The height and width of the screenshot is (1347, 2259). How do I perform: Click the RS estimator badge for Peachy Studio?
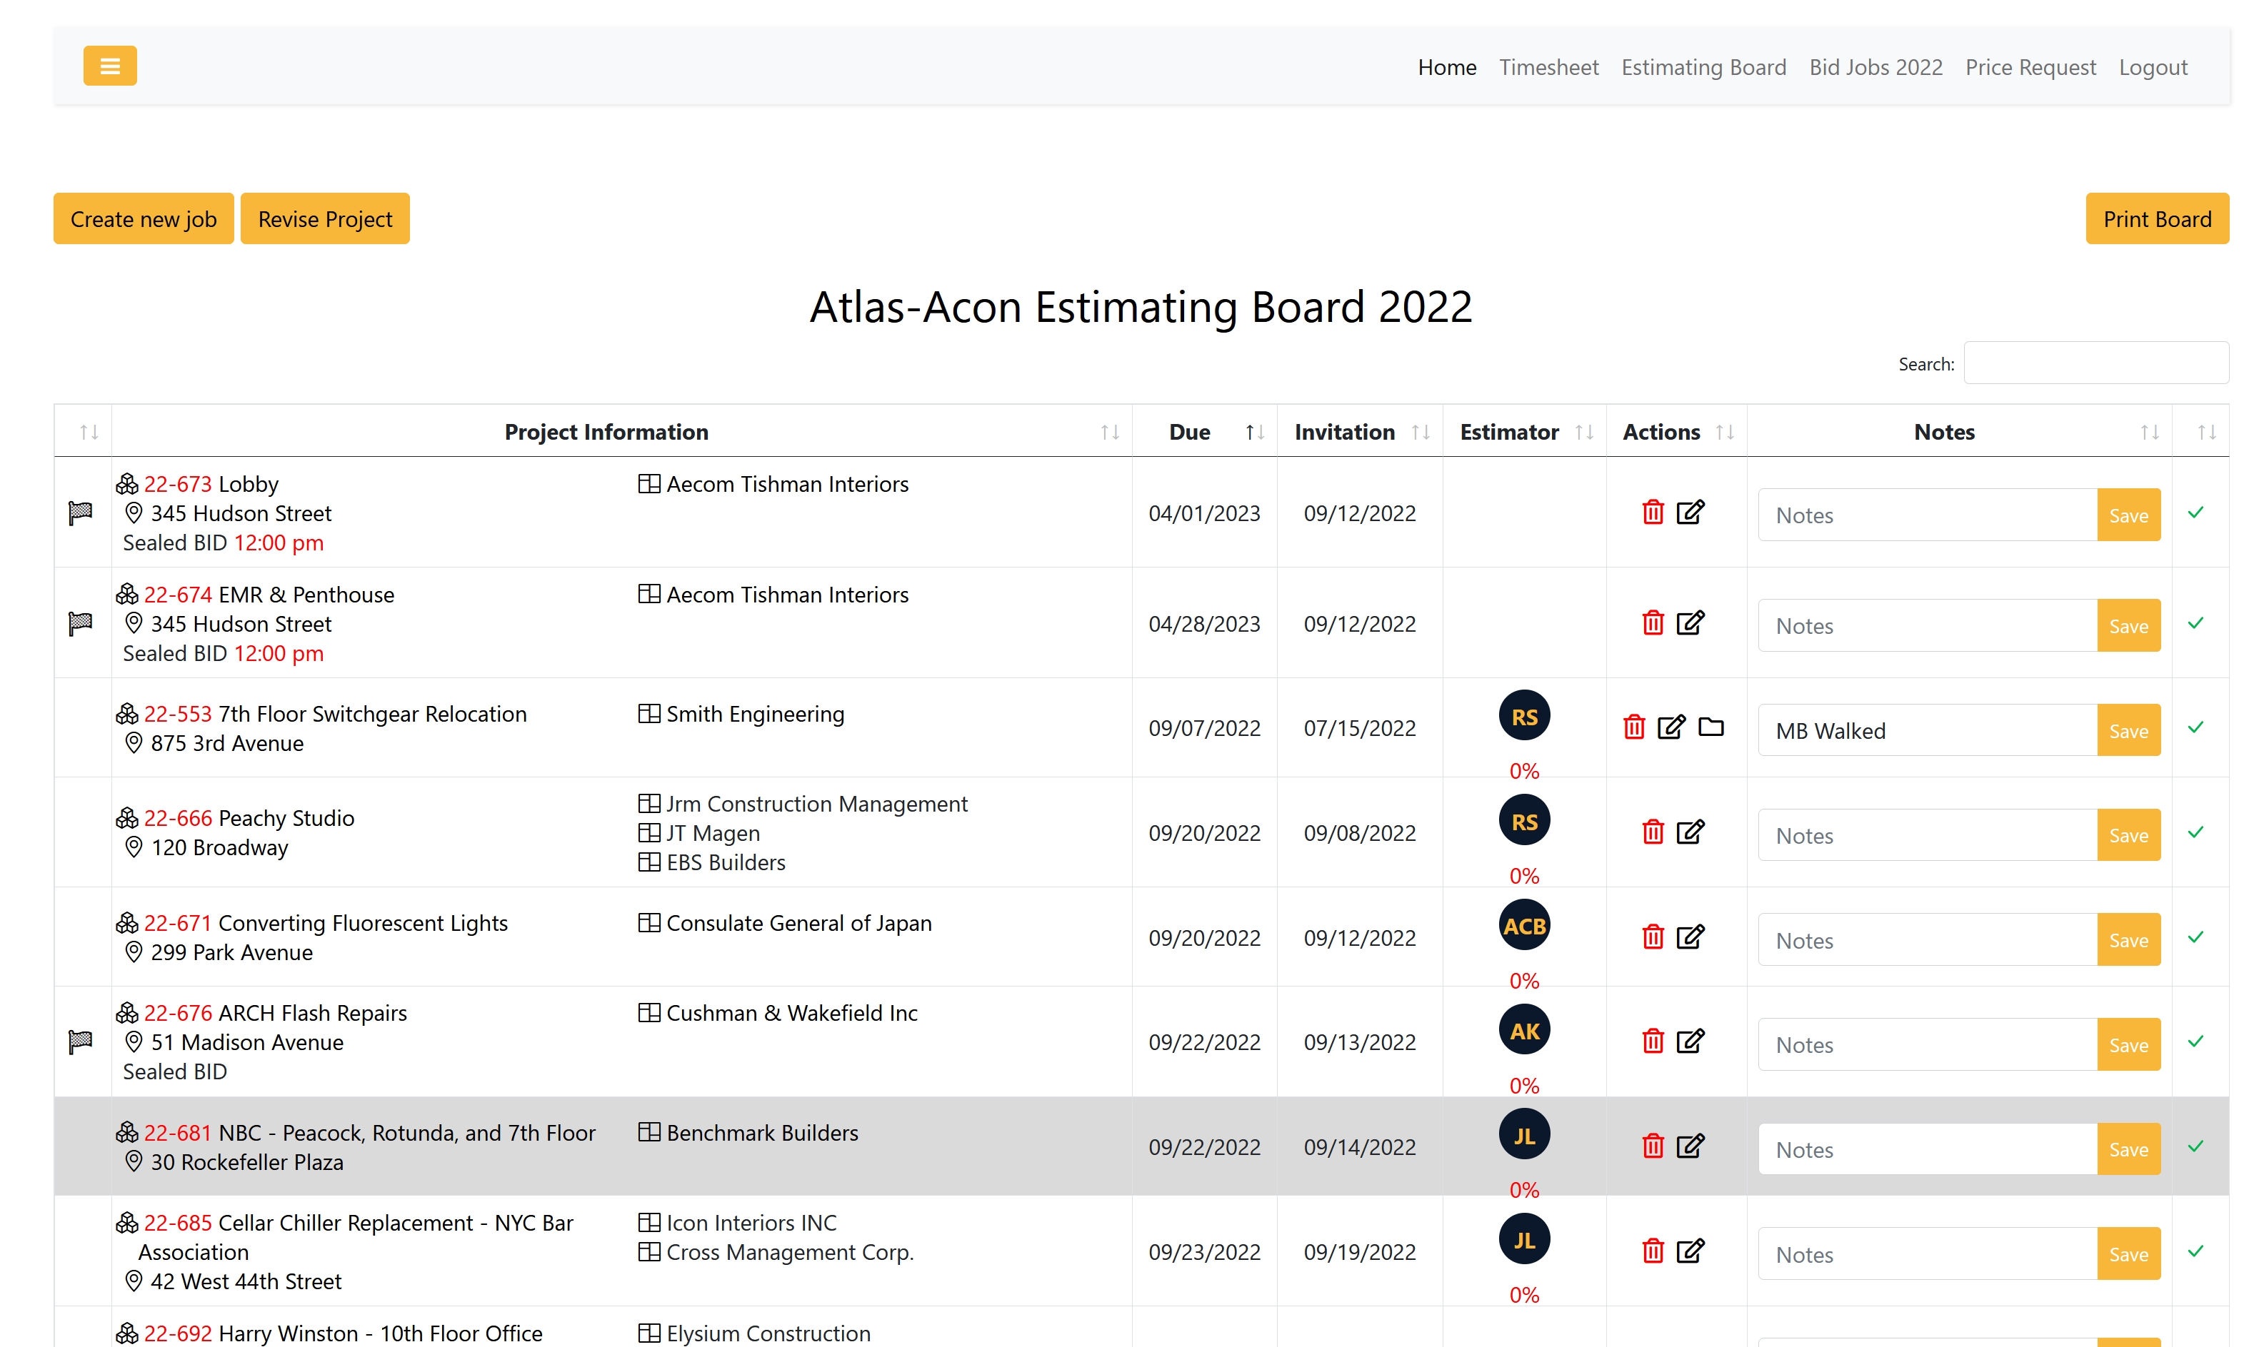point(1523,820)
